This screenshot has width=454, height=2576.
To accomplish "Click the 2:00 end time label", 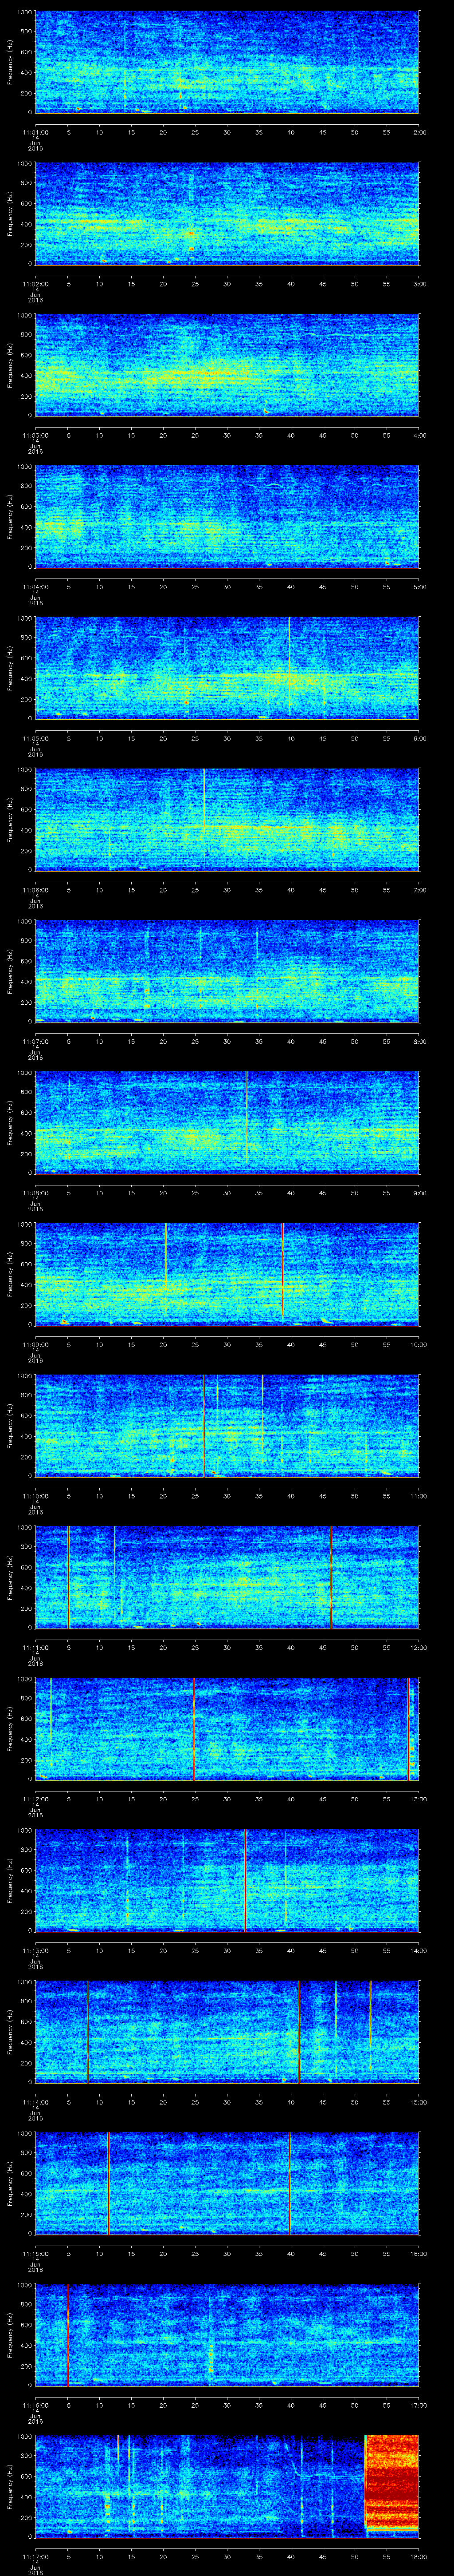I will [x=419, y=132].
